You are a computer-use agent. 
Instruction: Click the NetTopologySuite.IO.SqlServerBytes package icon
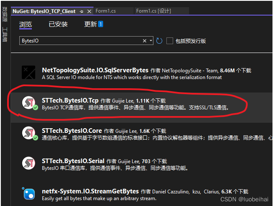(29, 72)
